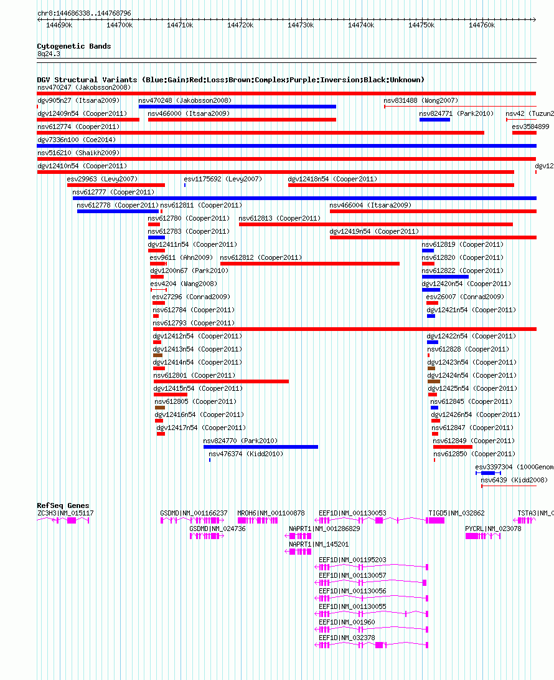Open nsv6439 (Kidd2008) variant
This screenshot has width=554, height=680.
tap(514, 480)
